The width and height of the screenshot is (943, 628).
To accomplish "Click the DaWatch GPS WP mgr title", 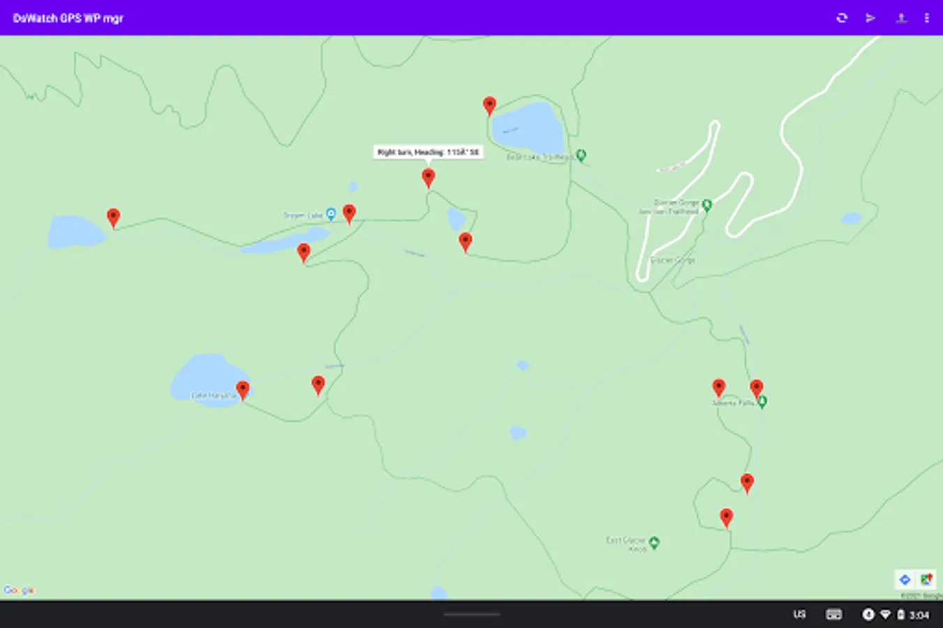I will (68, 18).
